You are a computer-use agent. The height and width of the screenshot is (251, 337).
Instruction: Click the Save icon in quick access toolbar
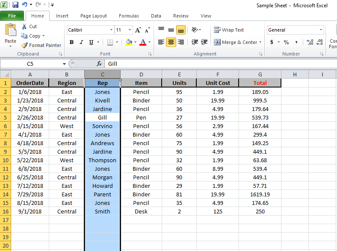[x=15, y=5]
